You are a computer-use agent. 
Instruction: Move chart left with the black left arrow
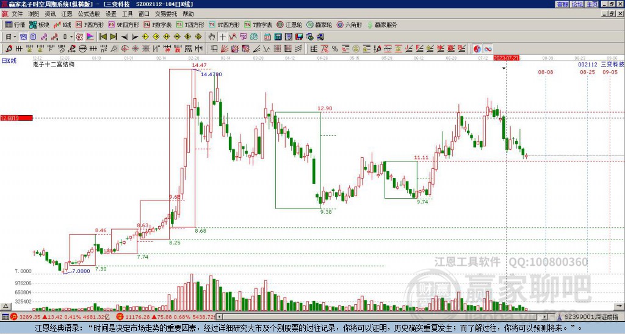[125, 37]
